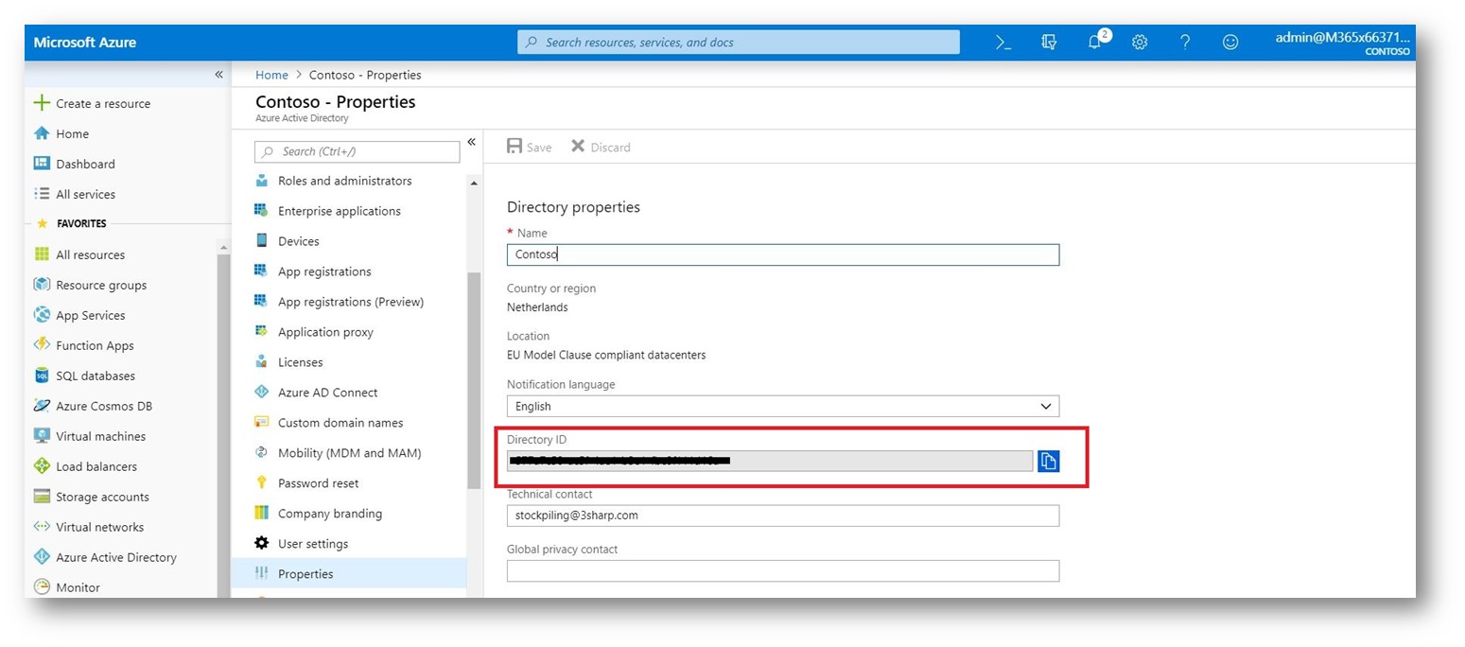The width and height of the screenshot is (1465, 647).
Task: Click the directory menu scroll-up arrow
Action: 474,183
